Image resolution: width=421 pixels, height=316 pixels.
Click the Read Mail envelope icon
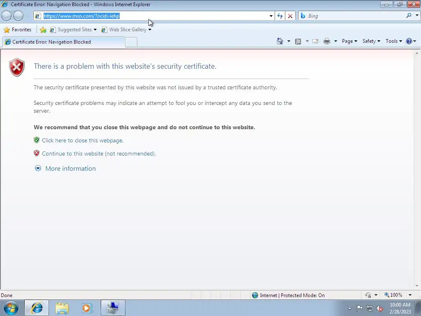coord(315,41)
